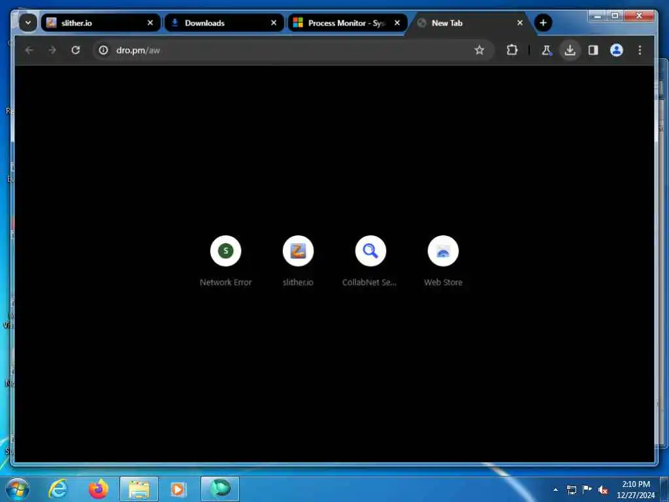The image size is (669, 502).
Task: Launch Internet Explorer from taskbar
Action: click(58, 489)
